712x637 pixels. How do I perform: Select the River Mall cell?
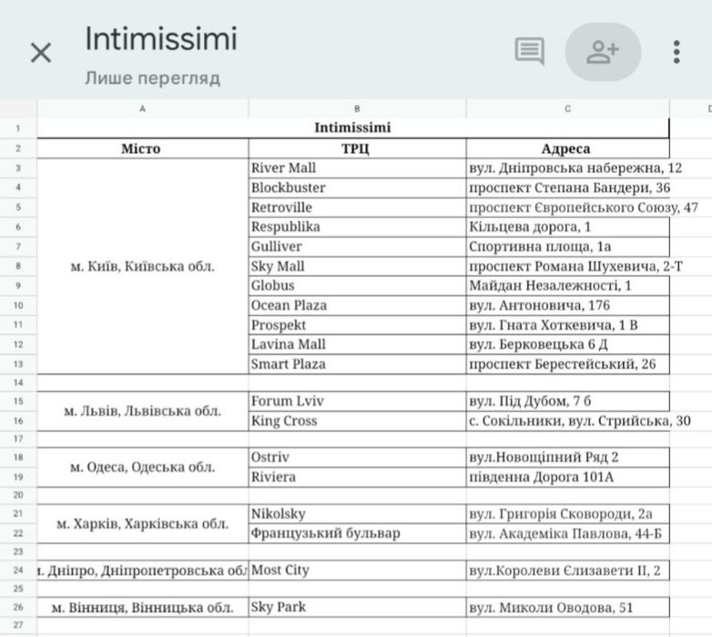point(357,168)
